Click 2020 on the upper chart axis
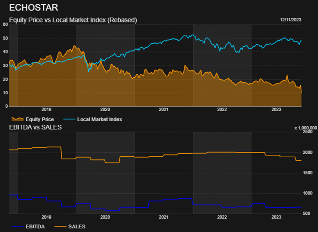 click(x=105, y=109)
